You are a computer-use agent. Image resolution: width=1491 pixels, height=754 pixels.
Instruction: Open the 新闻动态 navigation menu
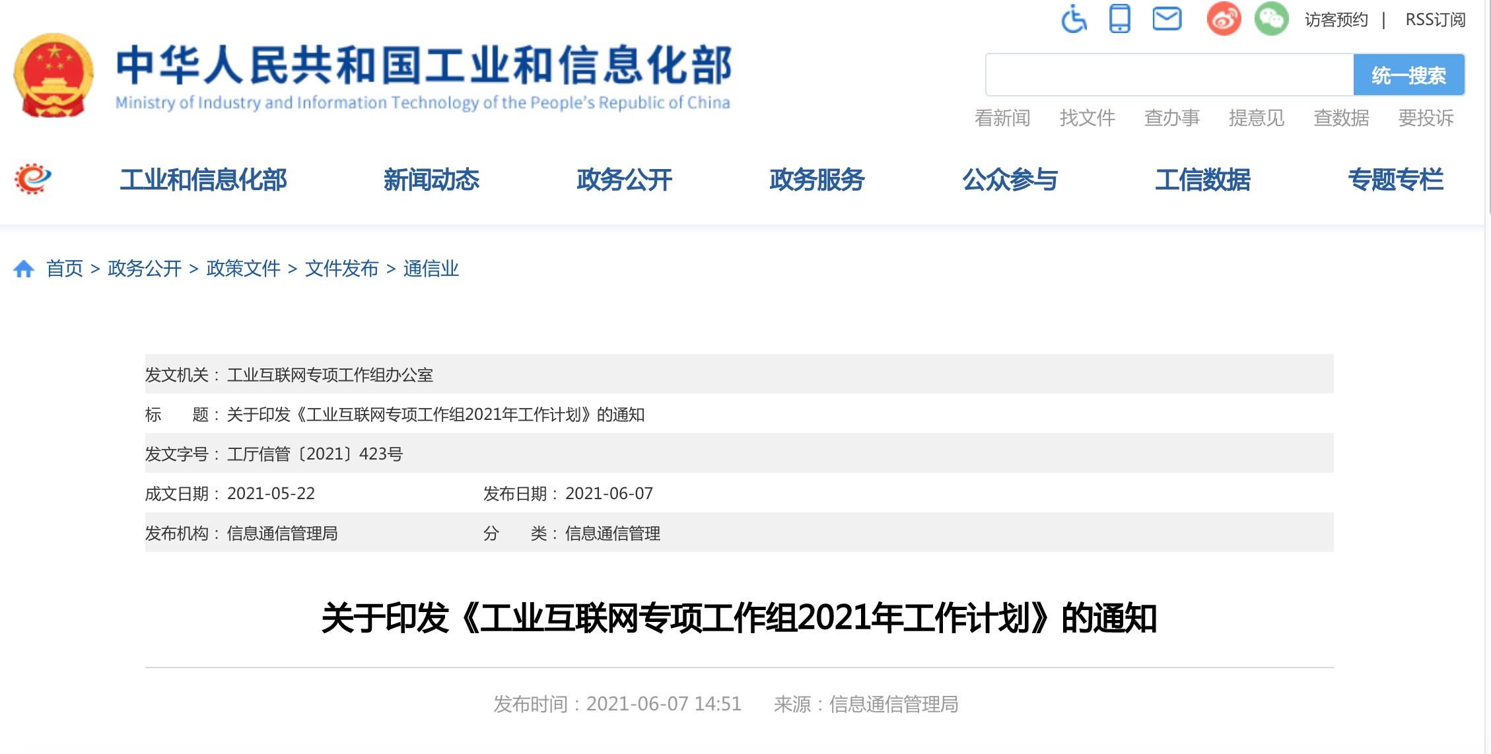(431, 180)
